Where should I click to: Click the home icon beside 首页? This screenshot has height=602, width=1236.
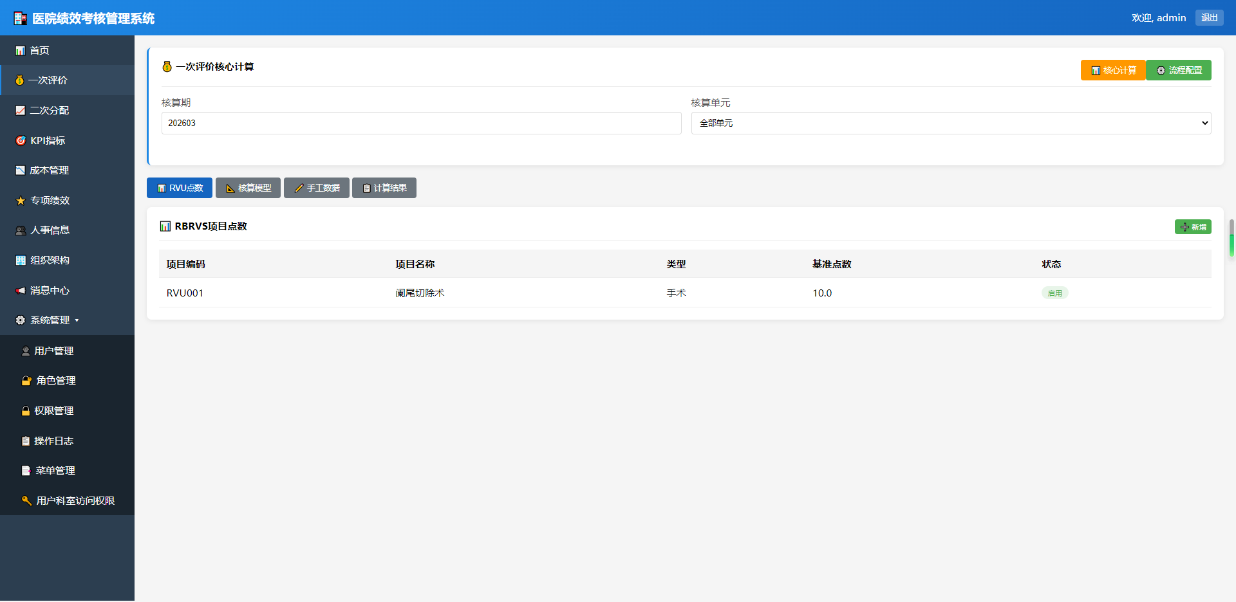click(21, 51)
